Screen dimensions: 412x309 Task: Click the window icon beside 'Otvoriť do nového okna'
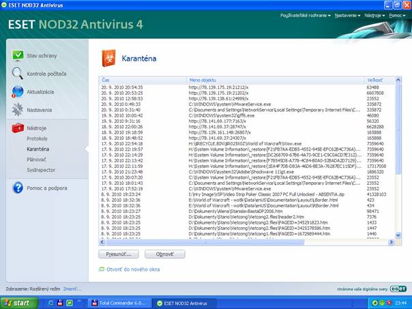coord(101,269)
